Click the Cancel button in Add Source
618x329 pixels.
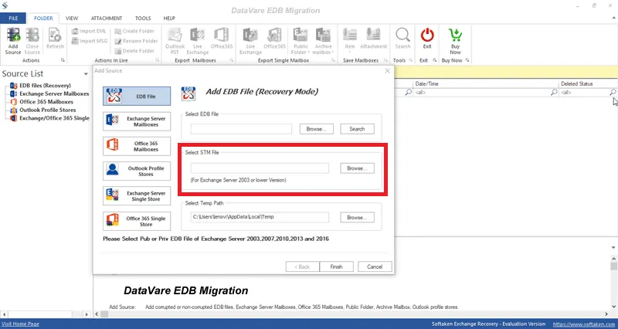[375, 266]
